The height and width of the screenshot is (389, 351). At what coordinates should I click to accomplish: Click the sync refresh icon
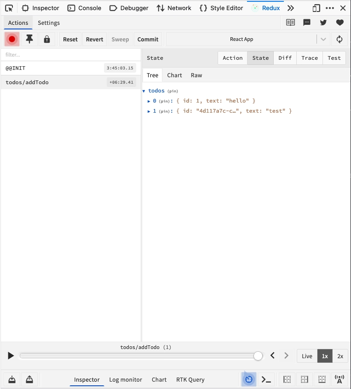point(339,39)
